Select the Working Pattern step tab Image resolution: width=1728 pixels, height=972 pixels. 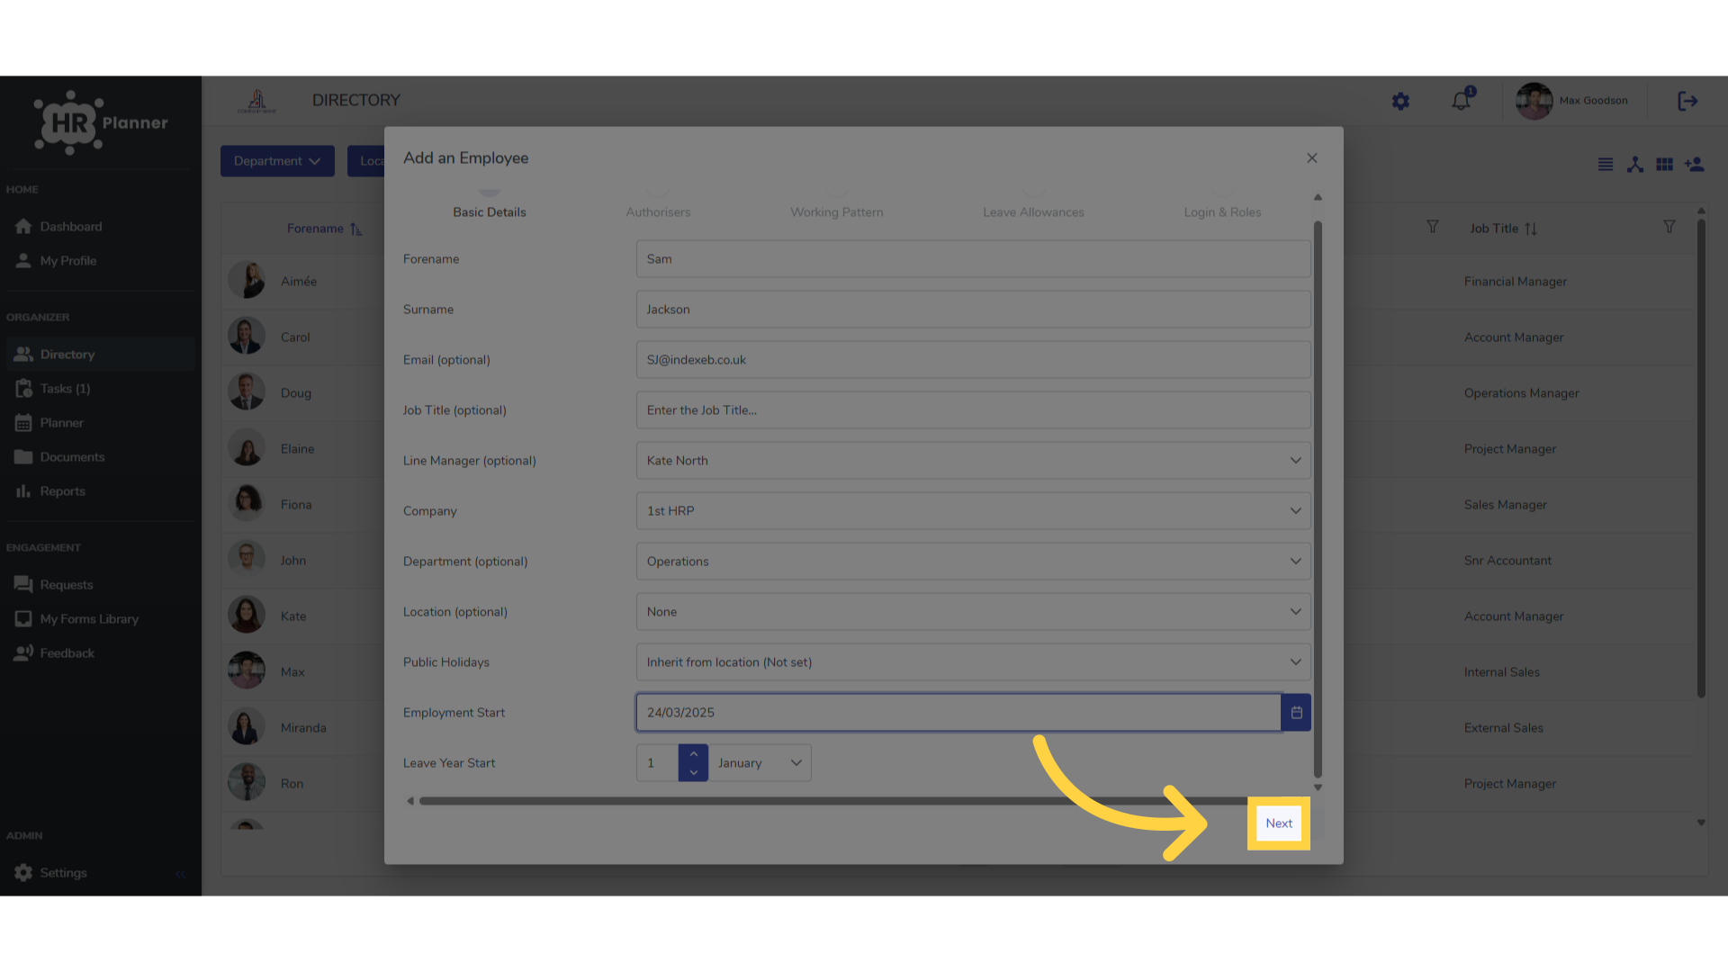(837, 212)
